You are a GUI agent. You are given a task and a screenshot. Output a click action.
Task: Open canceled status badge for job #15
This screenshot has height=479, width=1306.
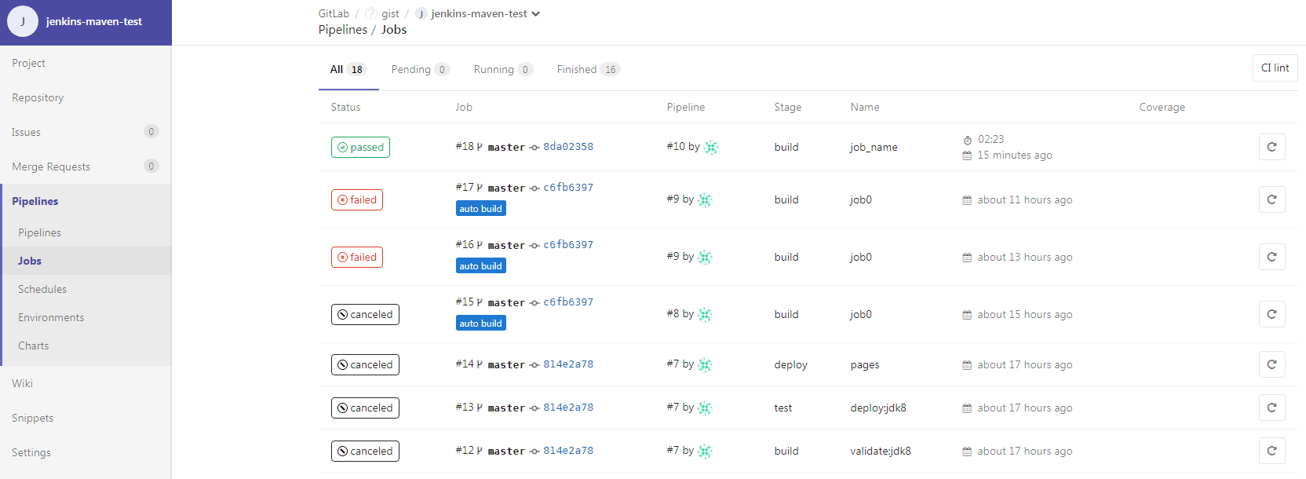[365, 314]
